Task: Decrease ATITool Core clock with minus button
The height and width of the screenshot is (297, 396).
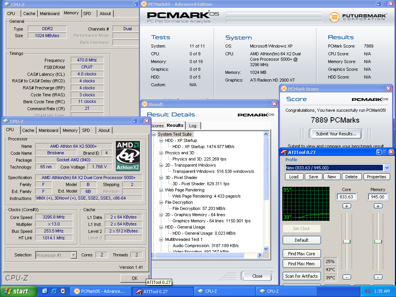Action: 346,277
